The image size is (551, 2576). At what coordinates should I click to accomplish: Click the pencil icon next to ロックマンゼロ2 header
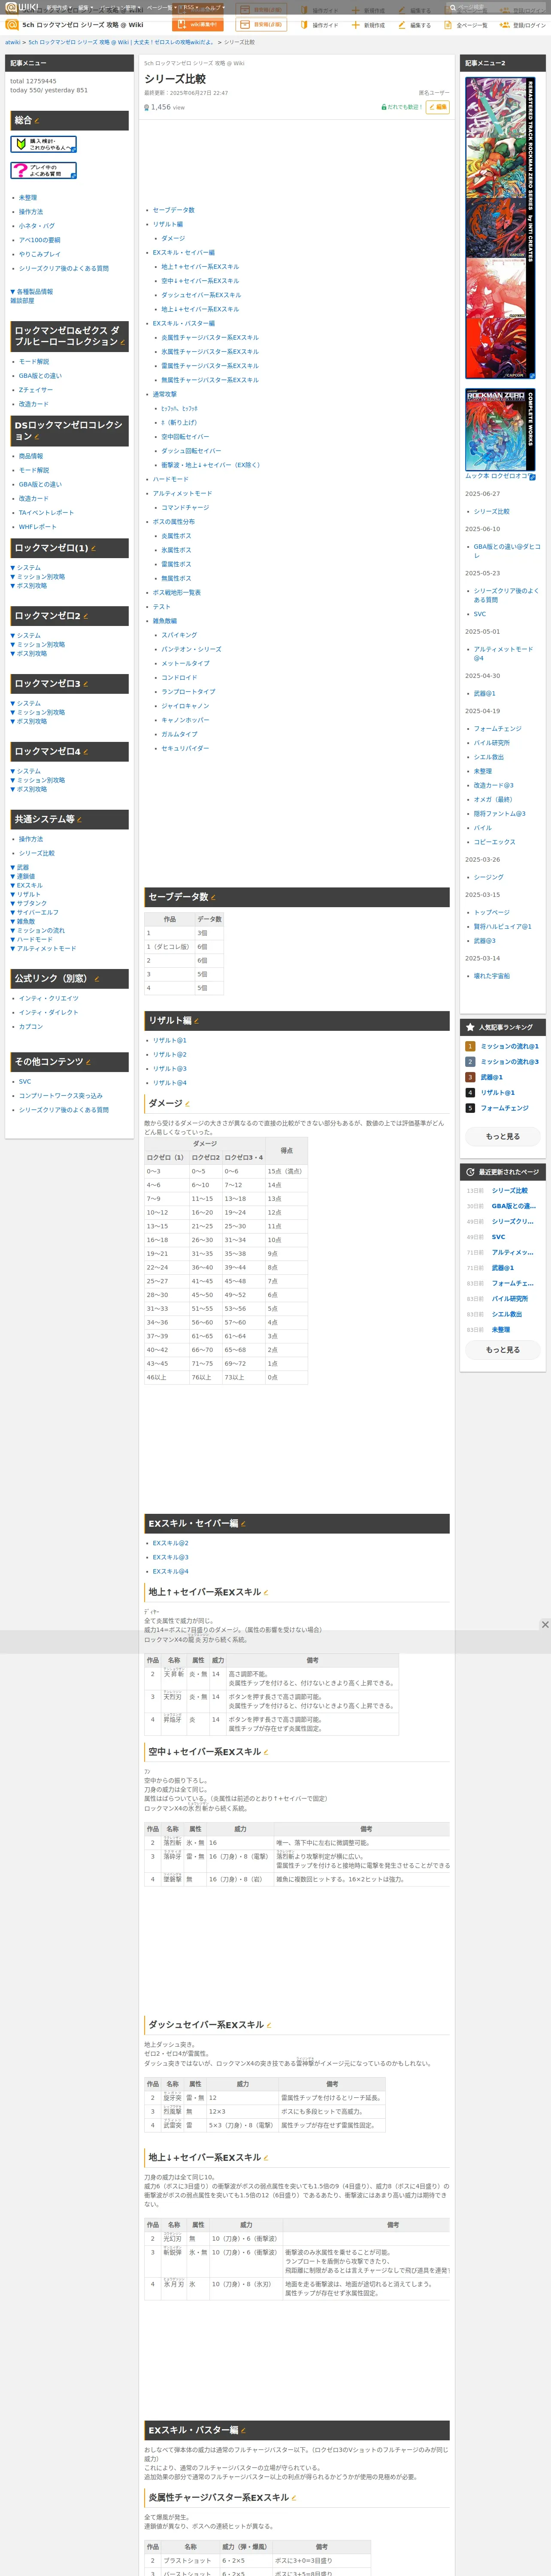(x=86, y=617)
